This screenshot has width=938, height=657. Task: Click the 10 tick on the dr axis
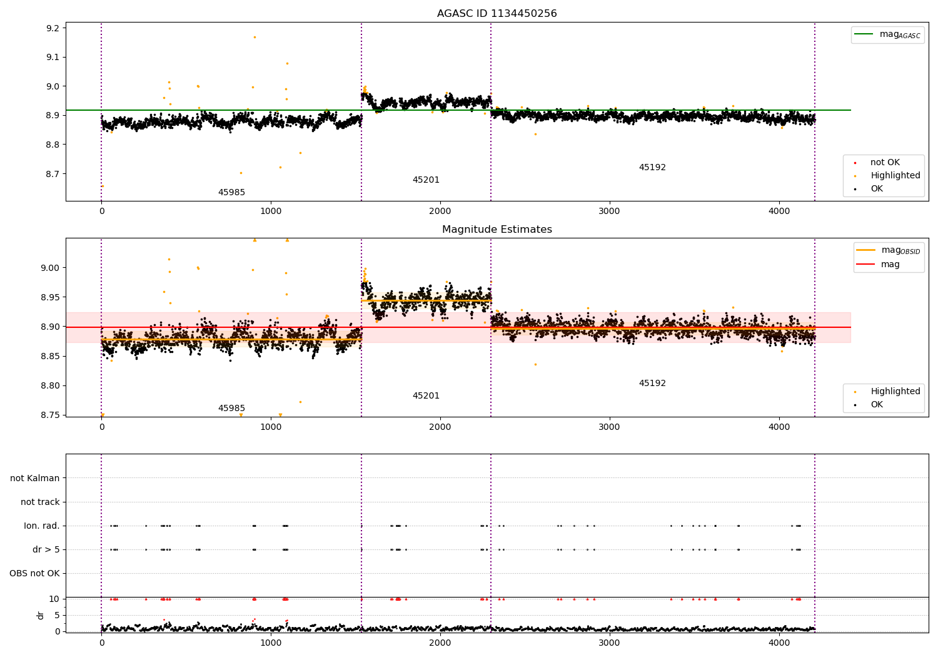(x=54, y=599)
